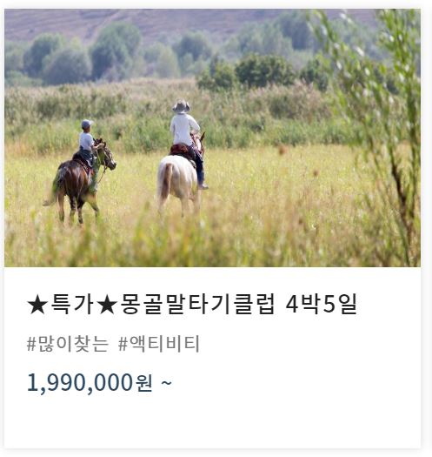The width and height of the screenshot is (432, 457).
Task: Click the 4박5일 duration in the title
Action: point(322,304)
